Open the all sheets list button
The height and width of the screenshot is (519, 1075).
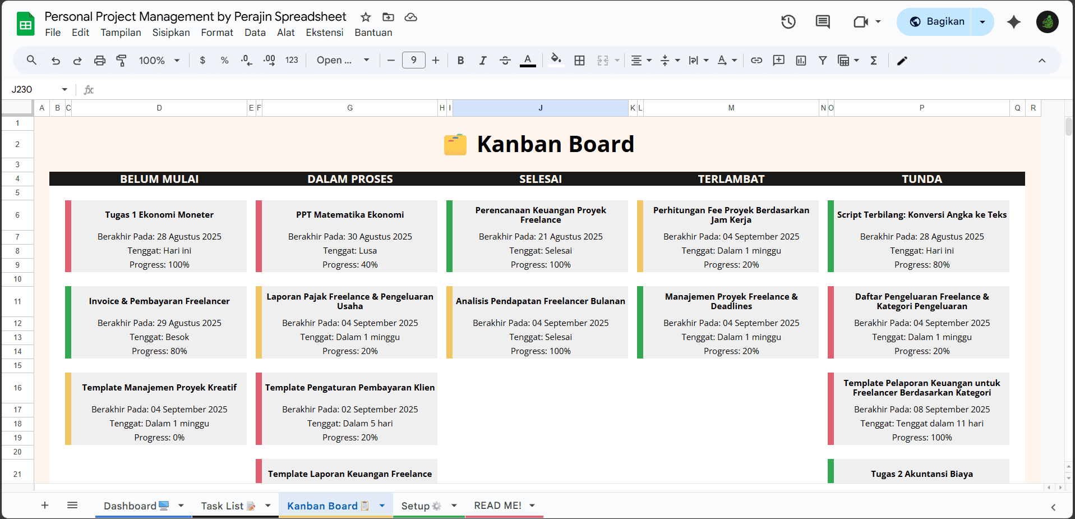pyautogui.click(x=72, y=506)
